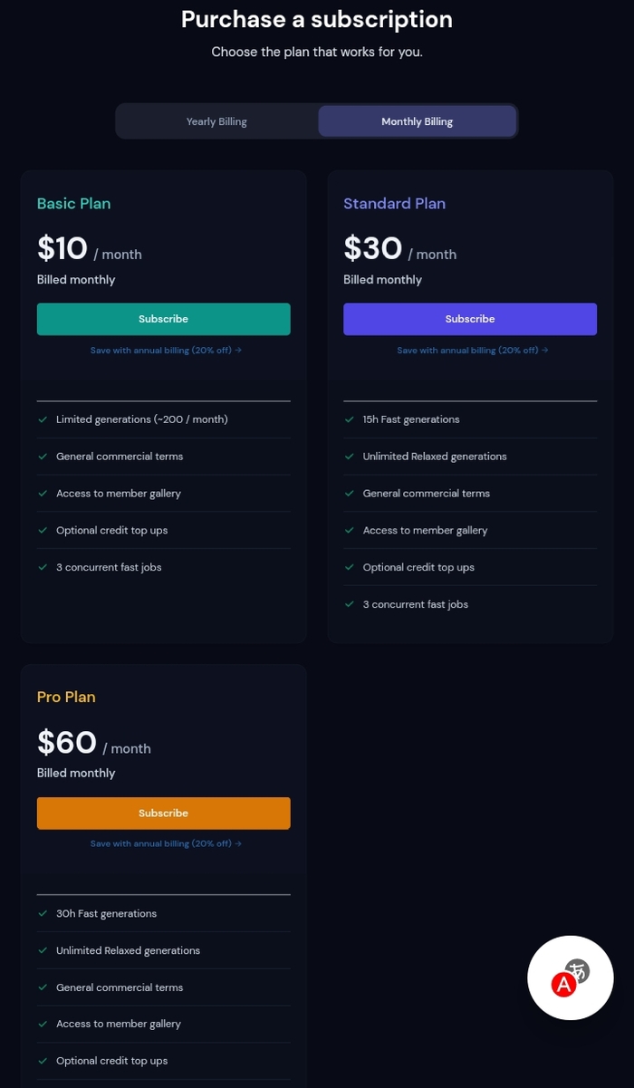The image size is (634, 1088).
Task: Click checkmark next to Pro plan's Optional credit top ups
Action: (x=43, y=1061)
